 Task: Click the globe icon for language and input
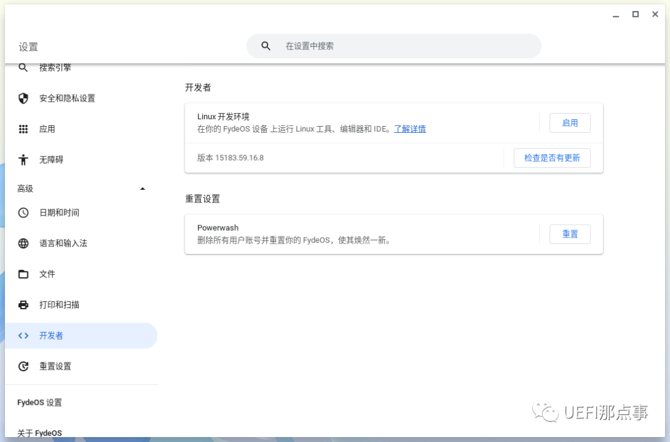click(x=24, y=243)
